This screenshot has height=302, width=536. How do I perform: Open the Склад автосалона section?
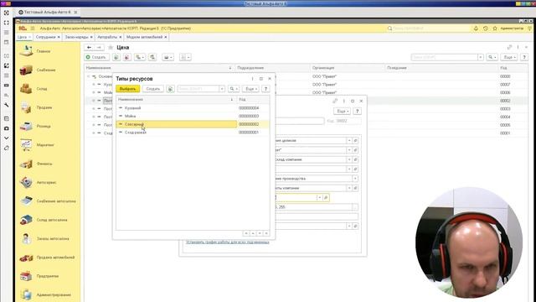point(52,220)
